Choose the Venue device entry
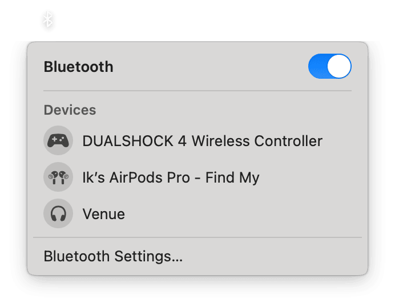 [x=103, y=214]
